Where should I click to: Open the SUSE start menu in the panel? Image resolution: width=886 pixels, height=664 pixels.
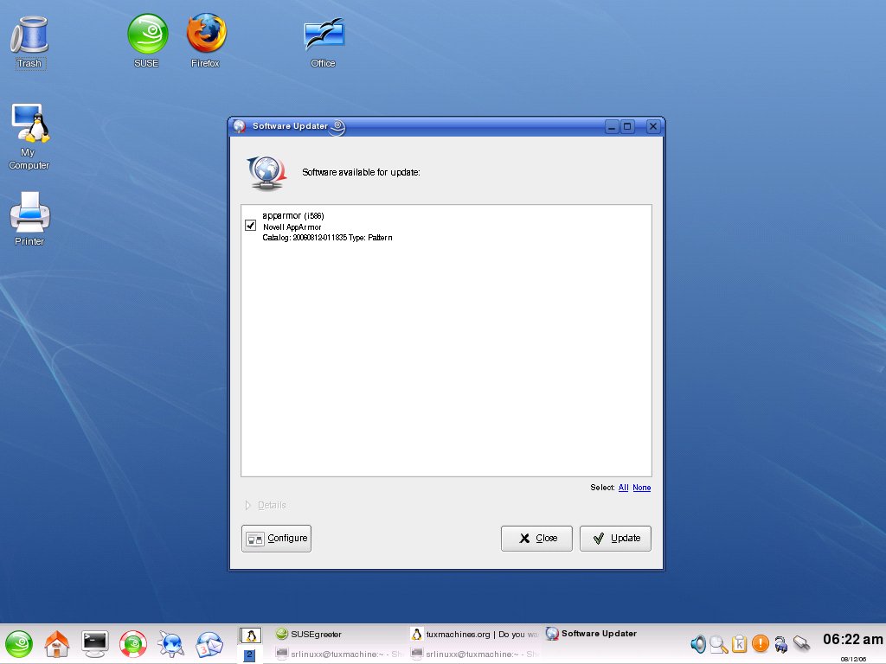click(19, 644)
